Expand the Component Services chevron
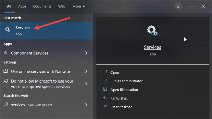212x119 pixels. (86, 53)
